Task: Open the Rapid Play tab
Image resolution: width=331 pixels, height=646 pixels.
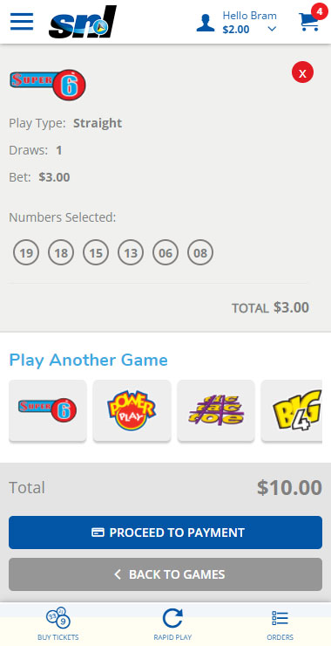Action: pyautogui.click(x=172, y=624)
